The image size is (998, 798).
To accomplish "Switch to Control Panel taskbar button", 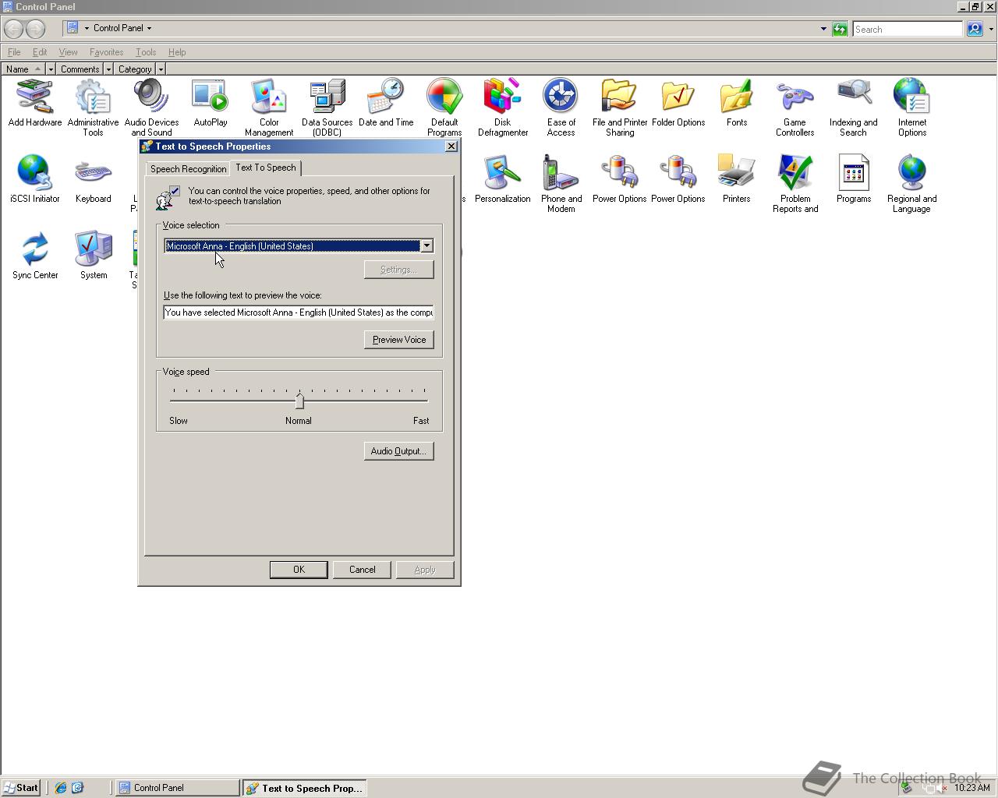I will [x=178, y=788].
